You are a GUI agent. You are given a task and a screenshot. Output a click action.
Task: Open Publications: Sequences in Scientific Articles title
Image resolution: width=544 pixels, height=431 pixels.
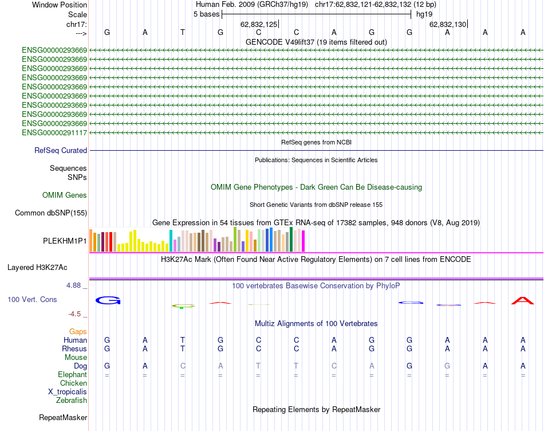pos(316,160)
